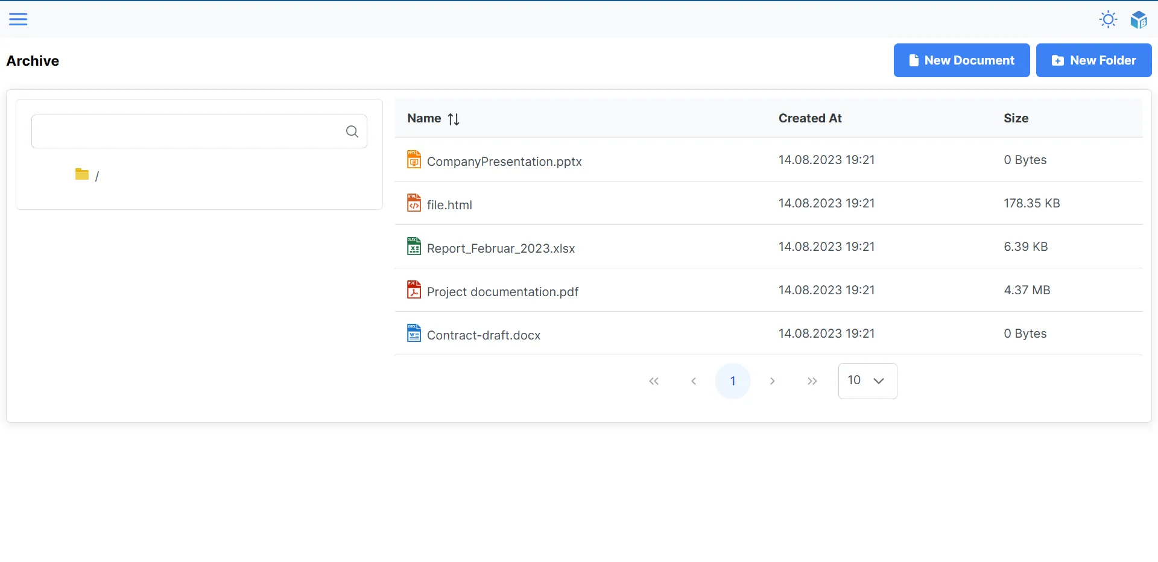The width and height of the screenshot is (1158, 562).
Task: Go to the previous page
Action: click(694, 381)
